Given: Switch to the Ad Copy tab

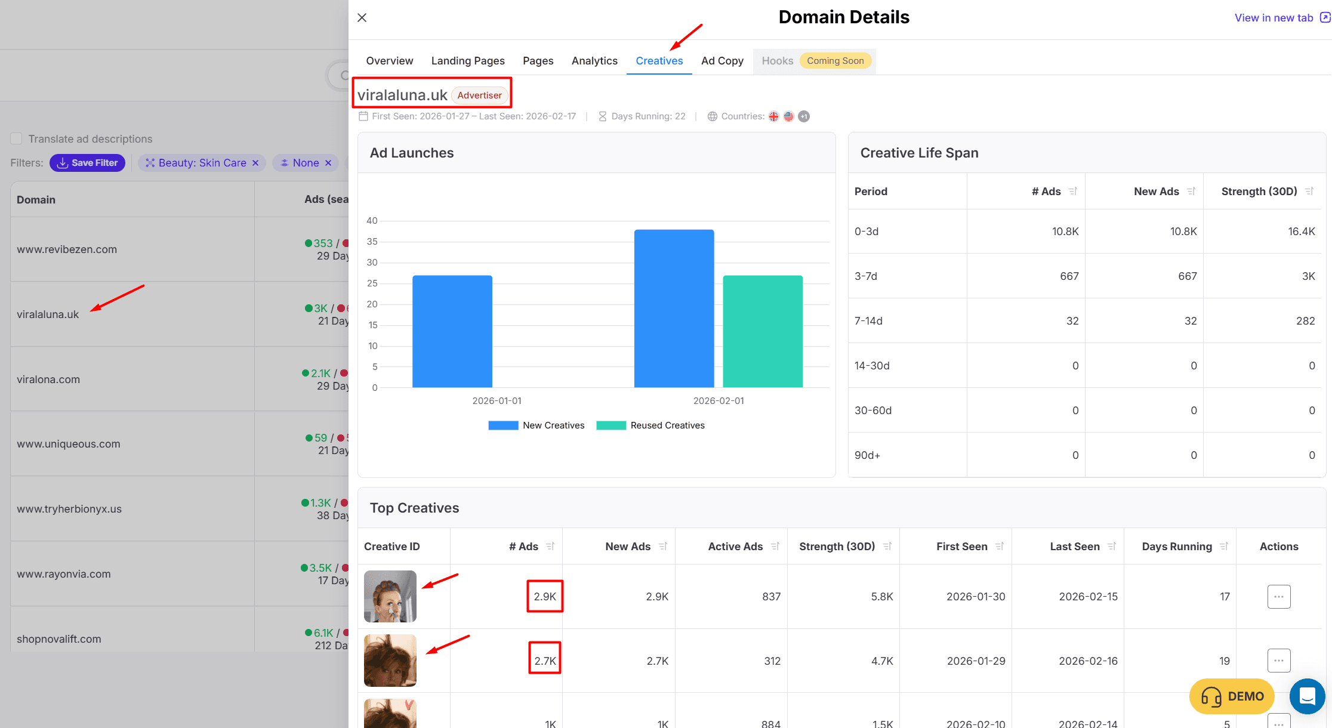Looking at the screenshot, I should click(x=722, y=61).
